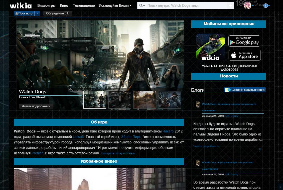The height and width of the screenshot is (190, 283).
Task: Expand the Исследуйте Викия menu
Action: click(x=115, y=5)
